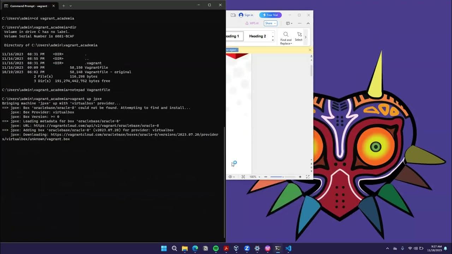Click the Find and Replace magnifier icon
452x254 pixels.
[286, 34]
